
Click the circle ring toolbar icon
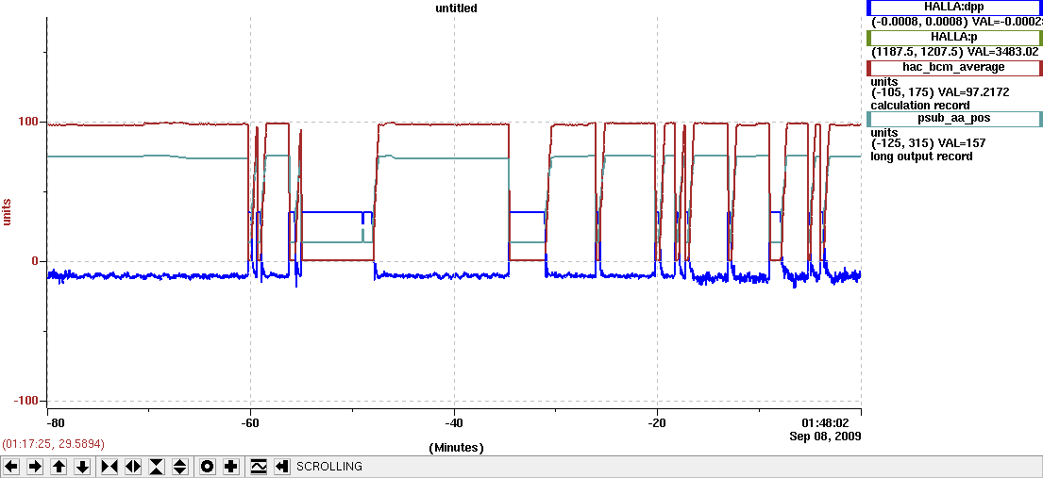click(208, 467)
